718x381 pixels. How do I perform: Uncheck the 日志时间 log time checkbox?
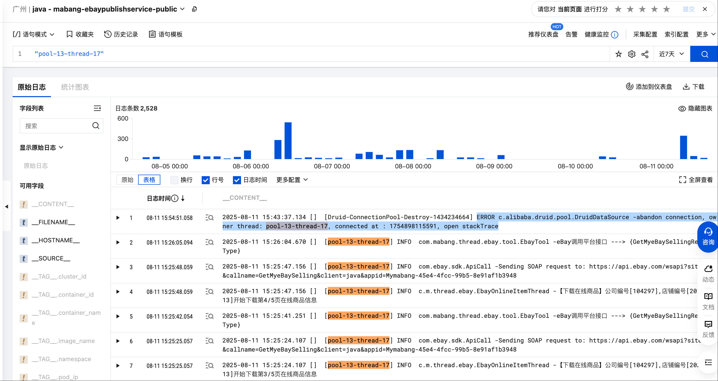[237, 180]
